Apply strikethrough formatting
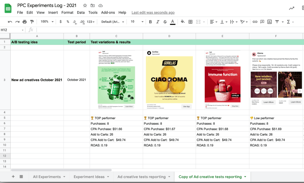The height and width of the screenshot is (183, 304). (x=165, y=22)
